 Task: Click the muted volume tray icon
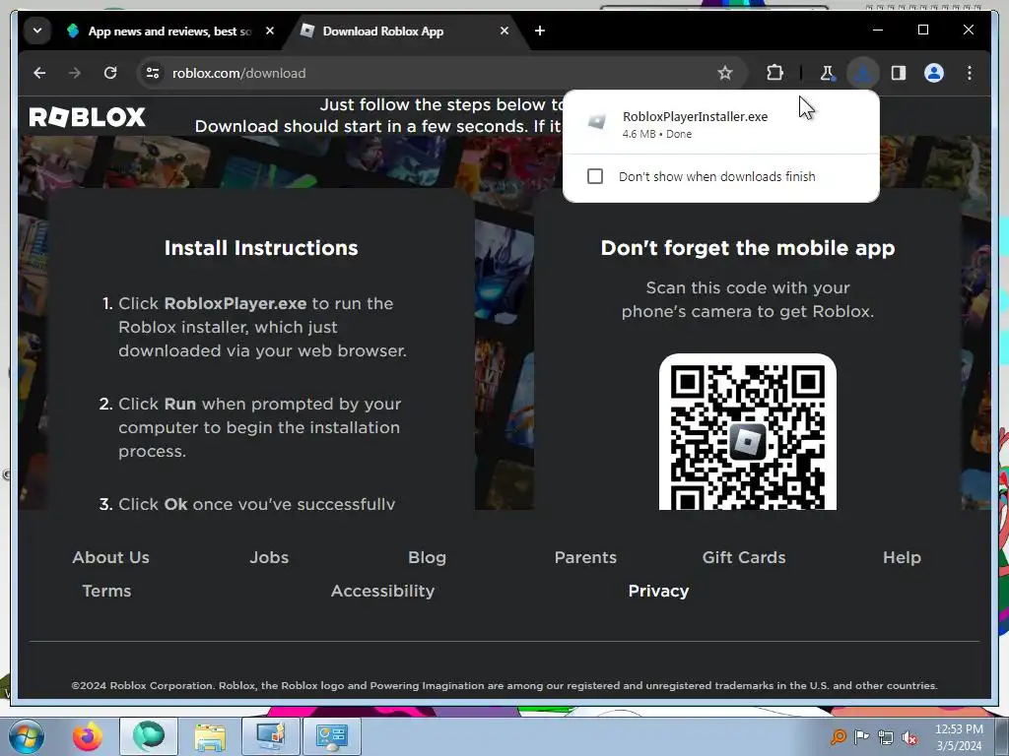point(909,738)
